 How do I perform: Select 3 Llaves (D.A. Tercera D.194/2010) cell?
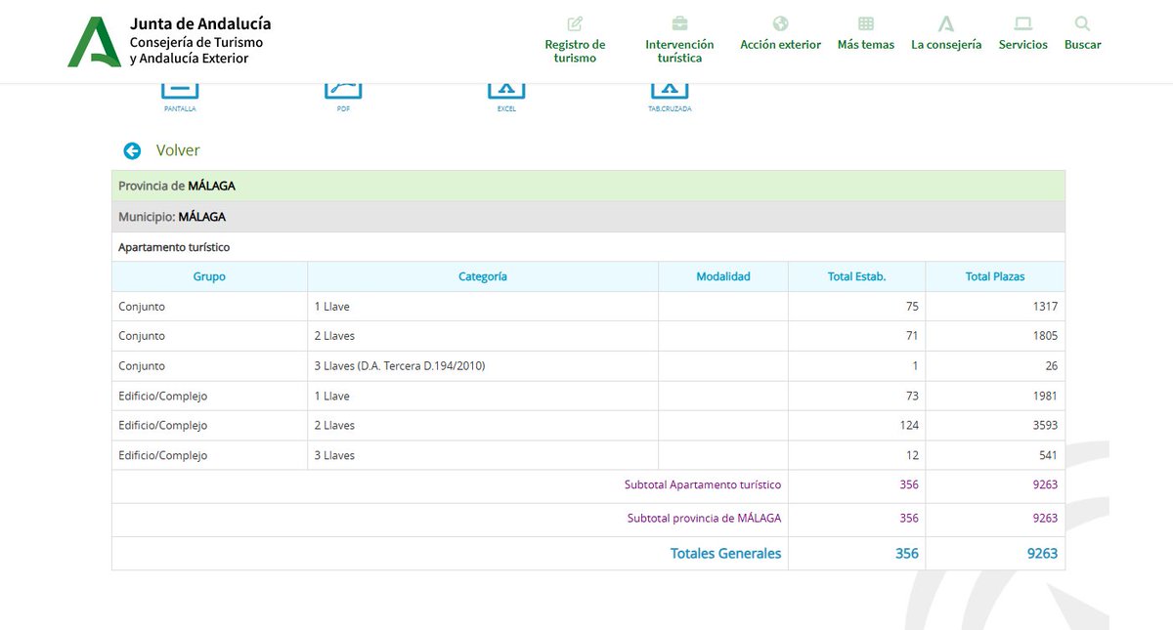point(483,366)
